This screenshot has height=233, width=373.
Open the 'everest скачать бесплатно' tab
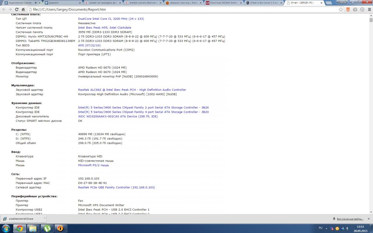[143, 2]
